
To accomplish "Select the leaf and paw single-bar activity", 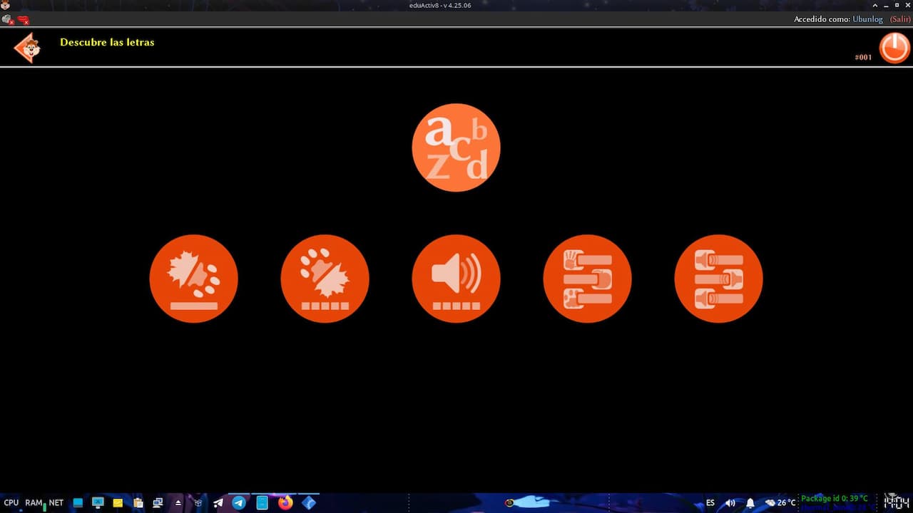I will (x=193, y=279).
